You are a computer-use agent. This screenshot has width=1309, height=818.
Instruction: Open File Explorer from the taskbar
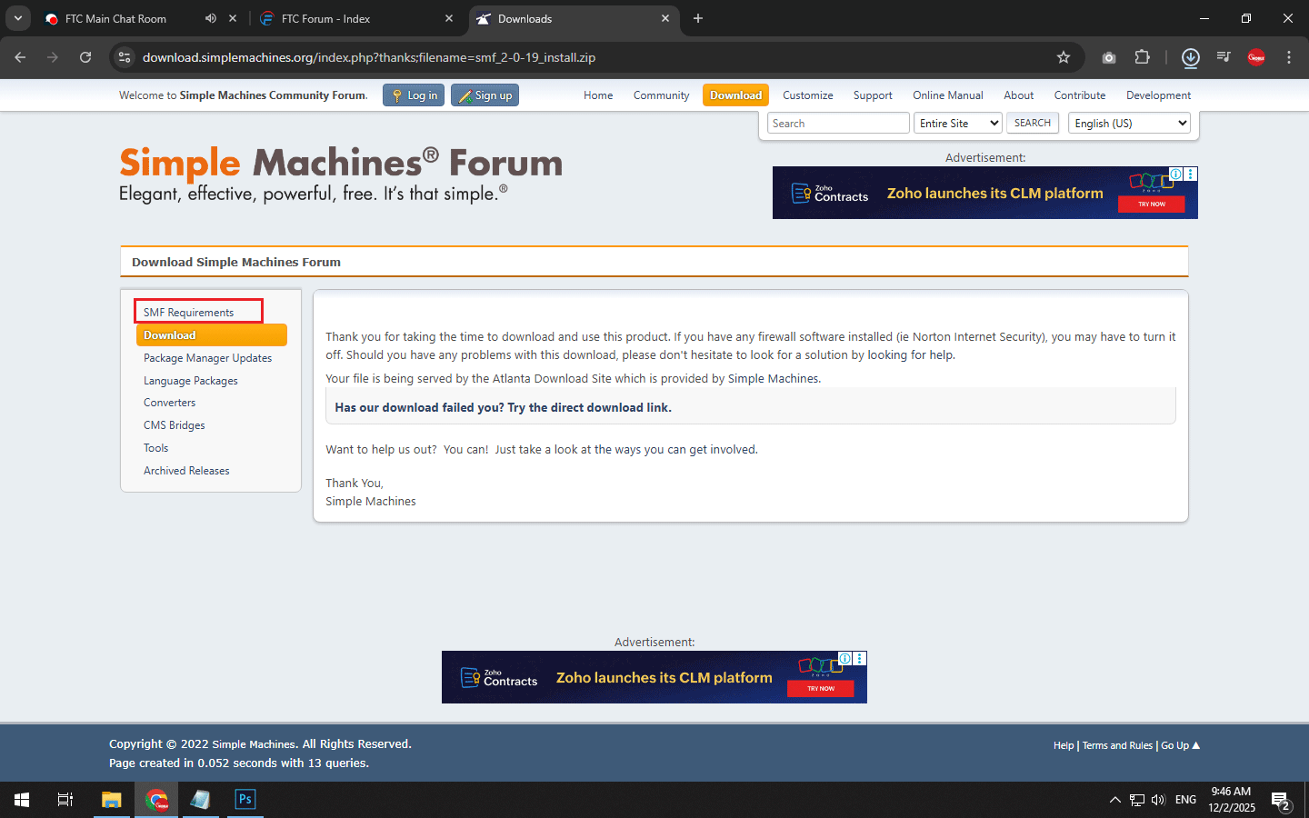[111, 800]
